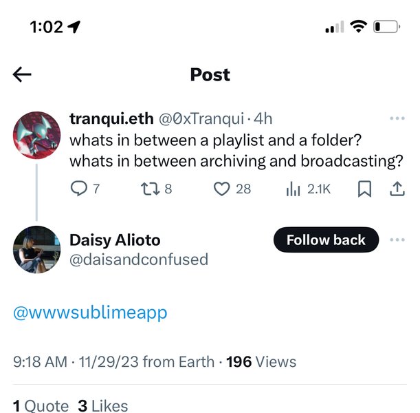Open more options for Daisy Alioto's post

[397, 240]
